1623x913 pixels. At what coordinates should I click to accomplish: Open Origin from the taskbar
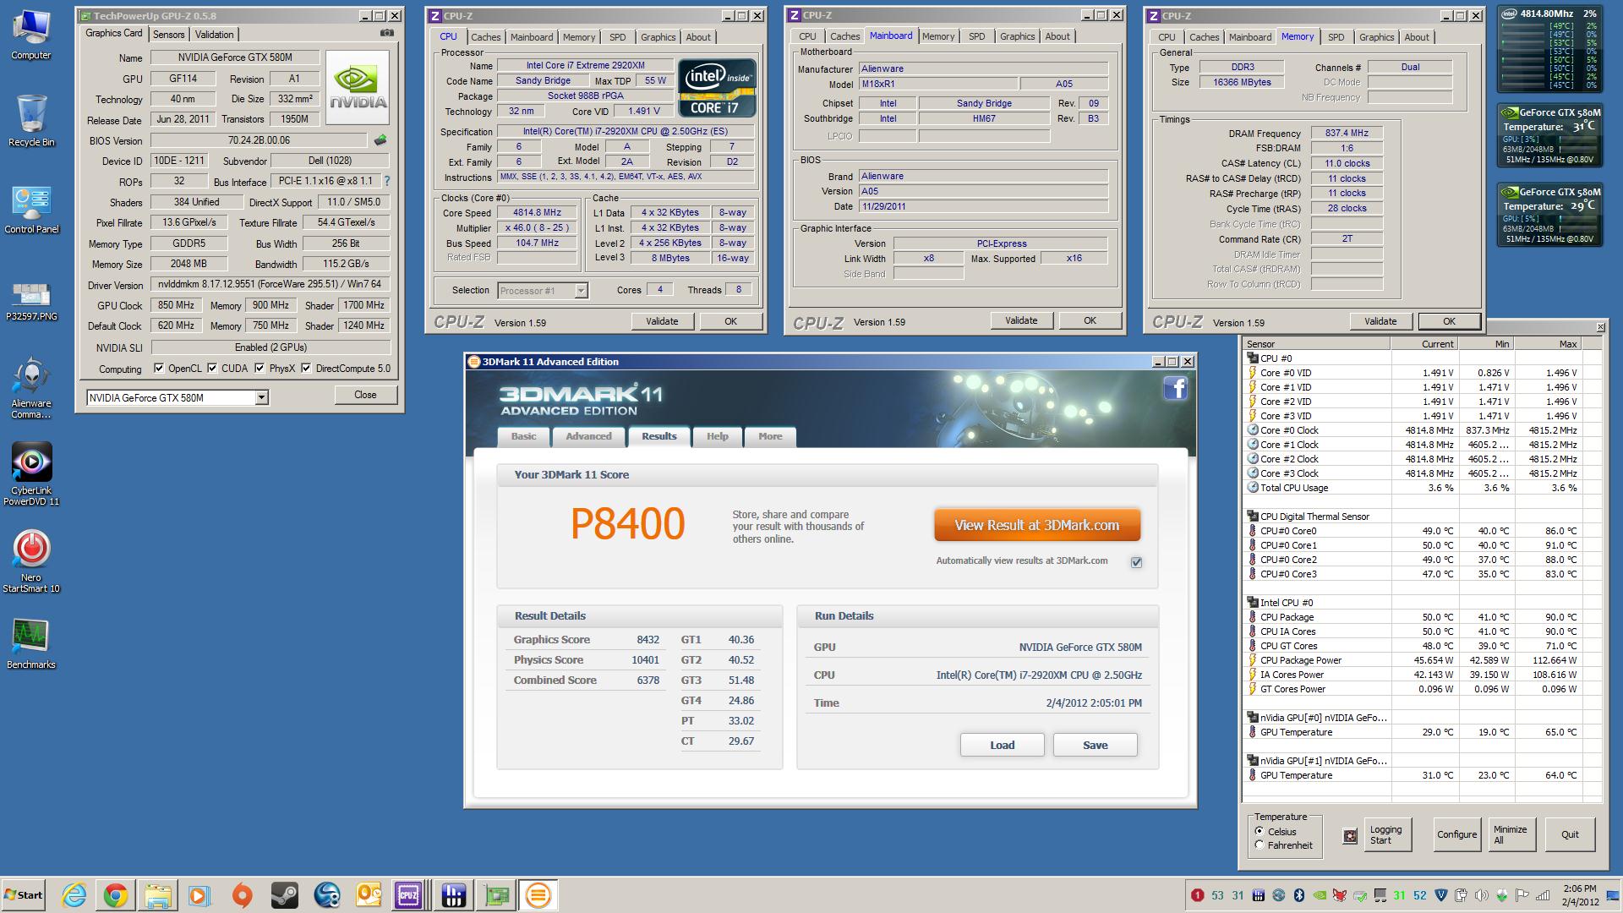coord(242,895)
